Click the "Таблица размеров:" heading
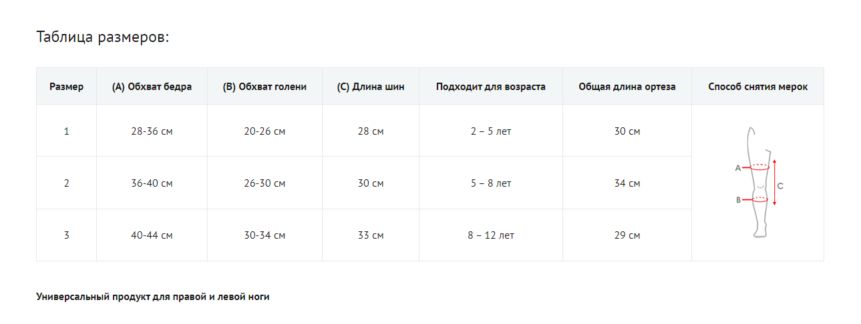Image resolution: width=861 pixels, height=324 pixels. tap(103, 37)
